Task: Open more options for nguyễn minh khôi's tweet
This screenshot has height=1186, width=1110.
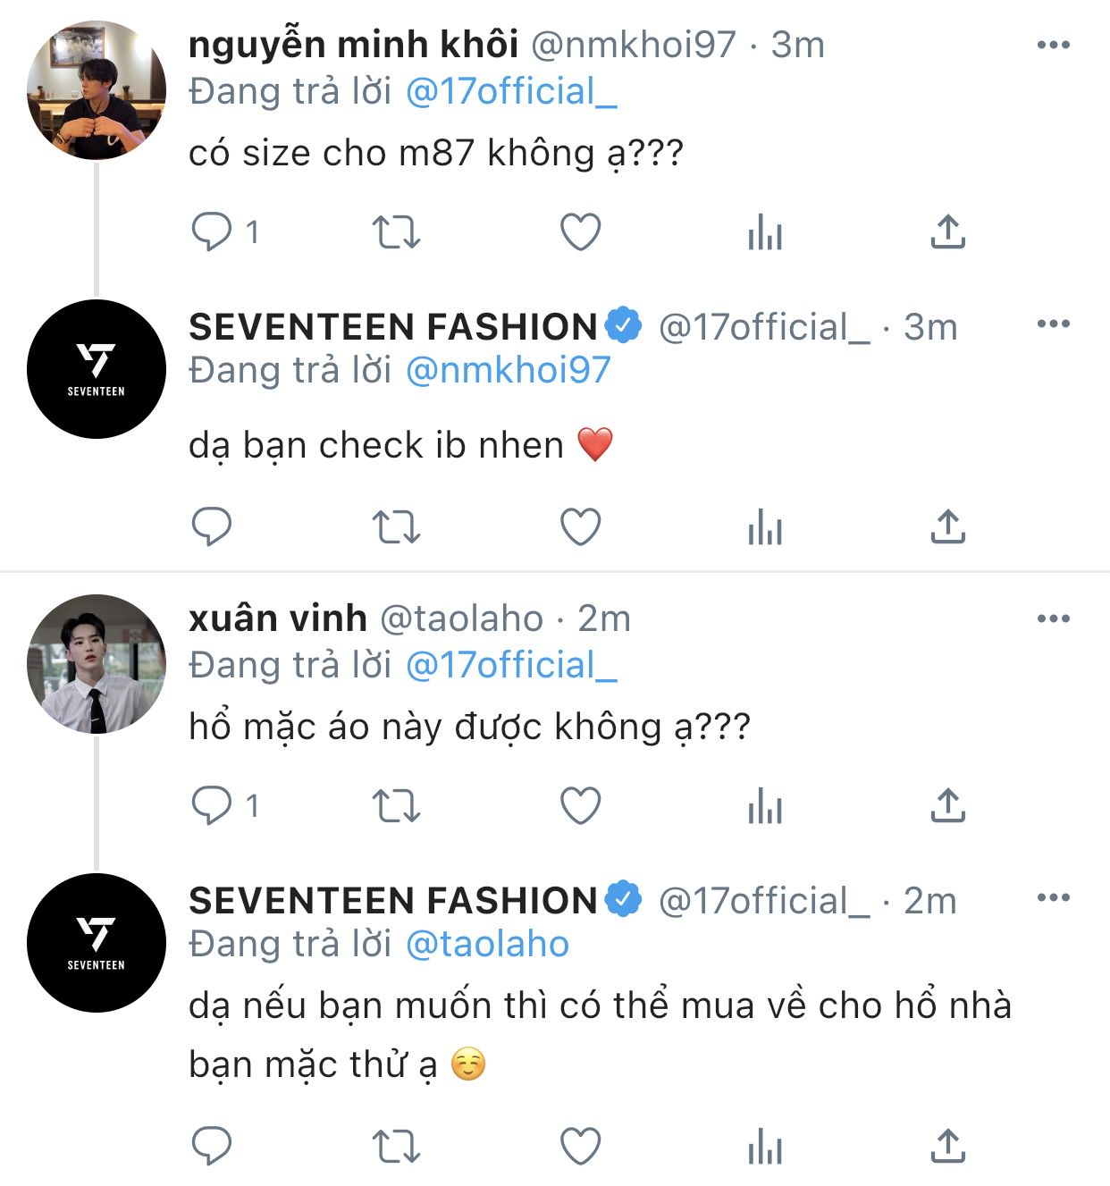Action: click(x=1053, y=45)
